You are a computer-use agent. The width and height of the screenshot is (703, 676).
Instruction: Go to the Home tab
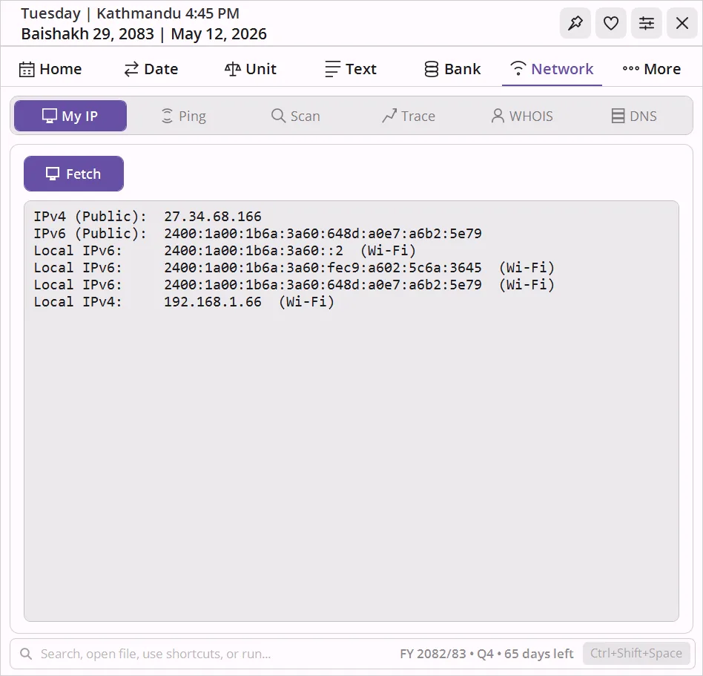point(50,69)
